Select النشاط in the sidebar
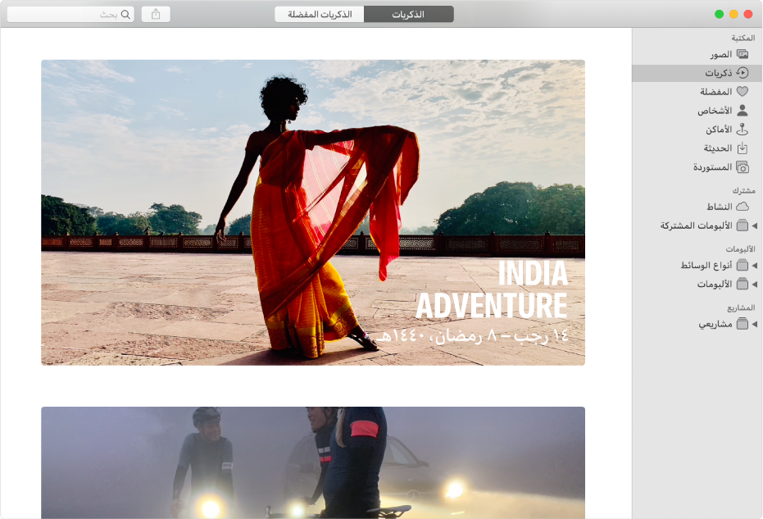 click(x=697, y=207)
